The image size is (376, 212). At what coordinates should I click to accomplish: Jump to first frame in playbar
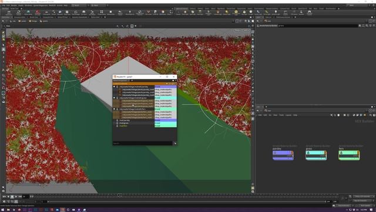coord(4,197)
